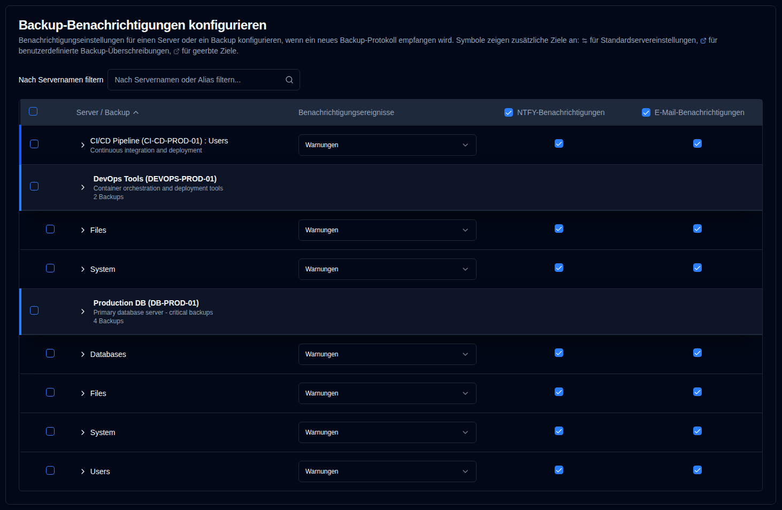
Task: Focus the server name filter input field
Action: tap(203, 80)
